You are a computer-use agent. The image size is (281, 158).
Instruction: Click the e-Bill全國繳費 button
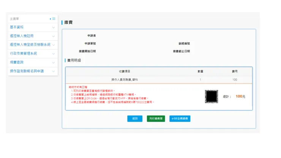(180, 118)
